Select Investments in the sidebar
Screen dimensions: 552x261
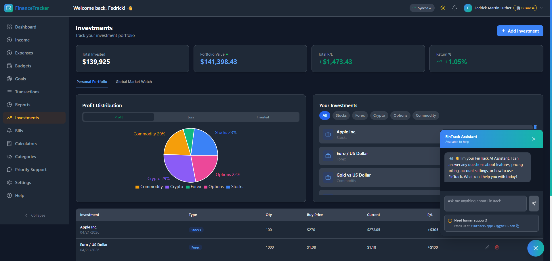tap(35, 118)
